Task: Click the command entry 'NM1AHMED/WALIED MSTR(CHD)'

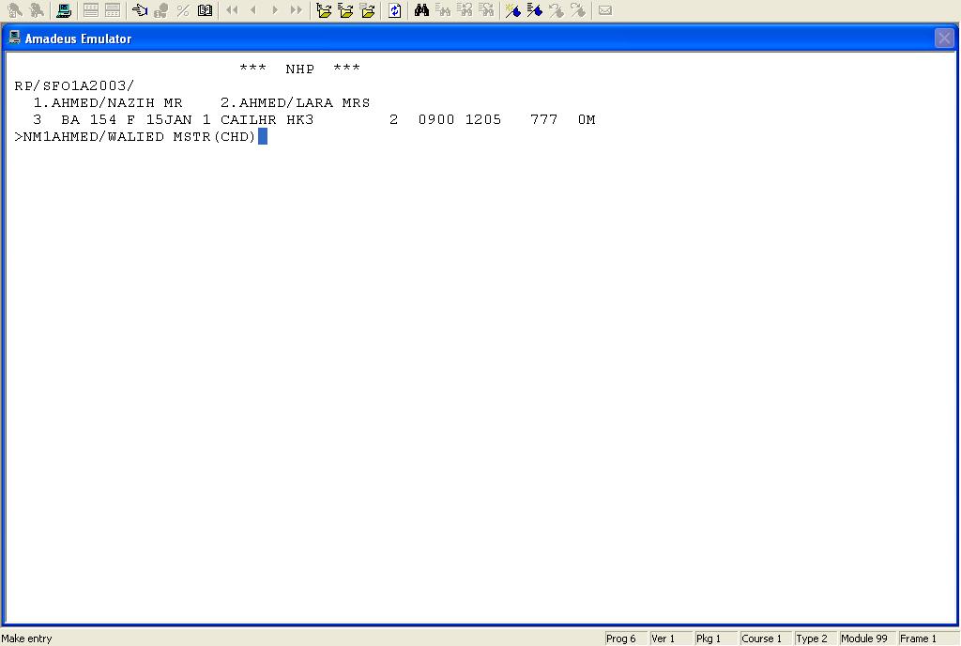Action: tap(139, 137)
